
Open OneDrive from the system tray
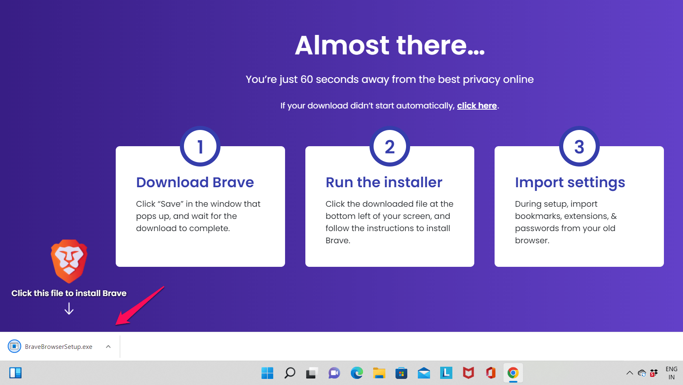click(x=642, y=373)
